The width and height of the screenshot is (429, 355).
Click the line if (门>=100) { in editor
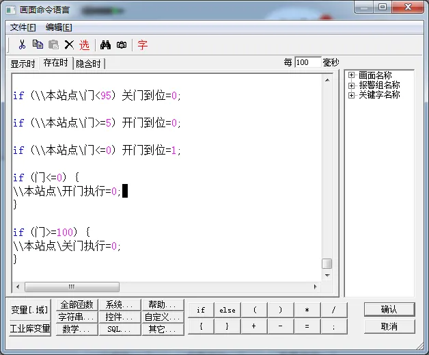pos(52,233)
